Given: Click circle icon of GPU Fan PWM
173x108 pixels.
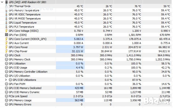Looking at the screenshot, I should coord(6,84).
